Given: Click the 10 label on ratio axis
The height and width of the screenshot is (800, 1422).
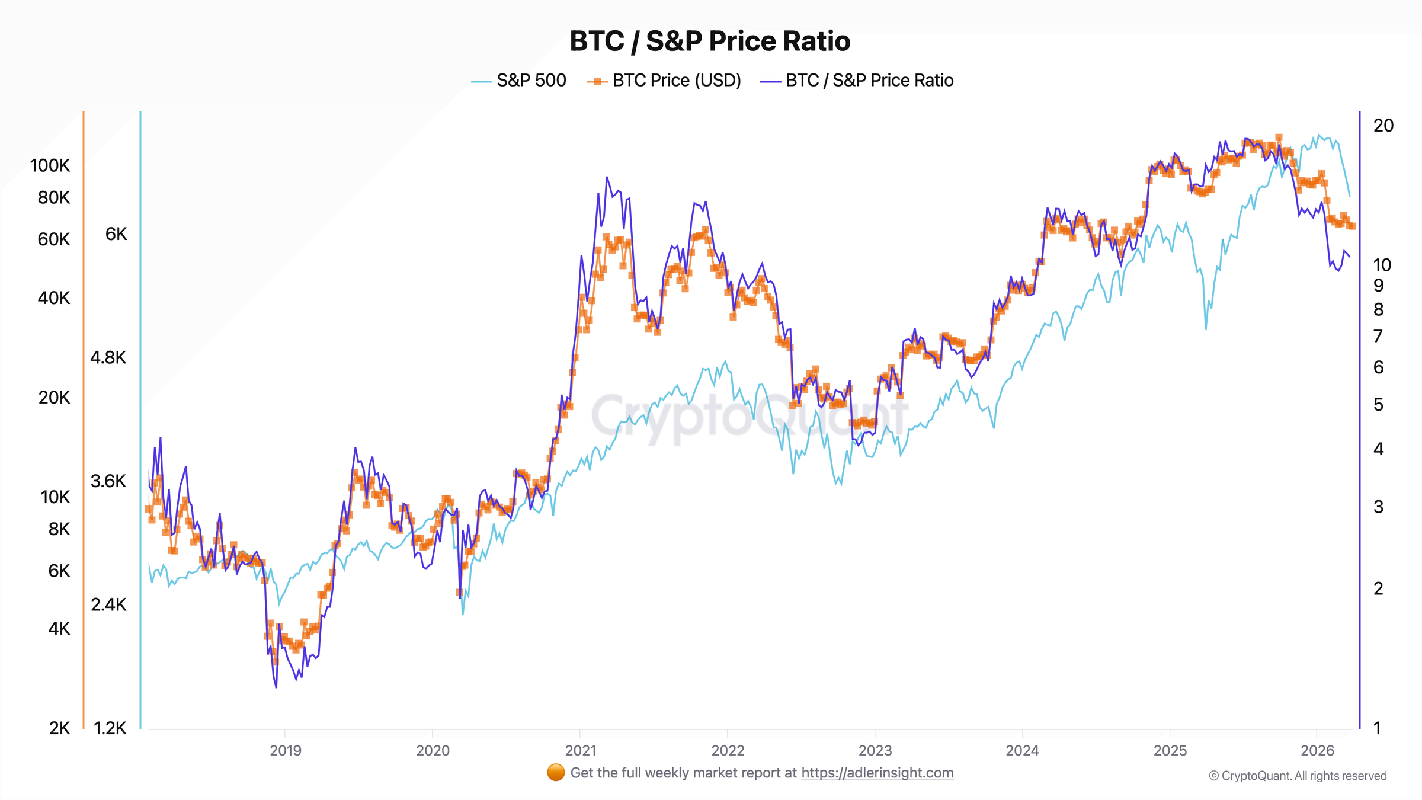Looking at the screenshot, I should tap(1382, 265).
